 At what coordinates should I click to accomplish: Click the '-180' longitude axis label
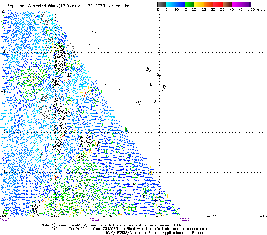pyautogui.click(x=4, y=216)
